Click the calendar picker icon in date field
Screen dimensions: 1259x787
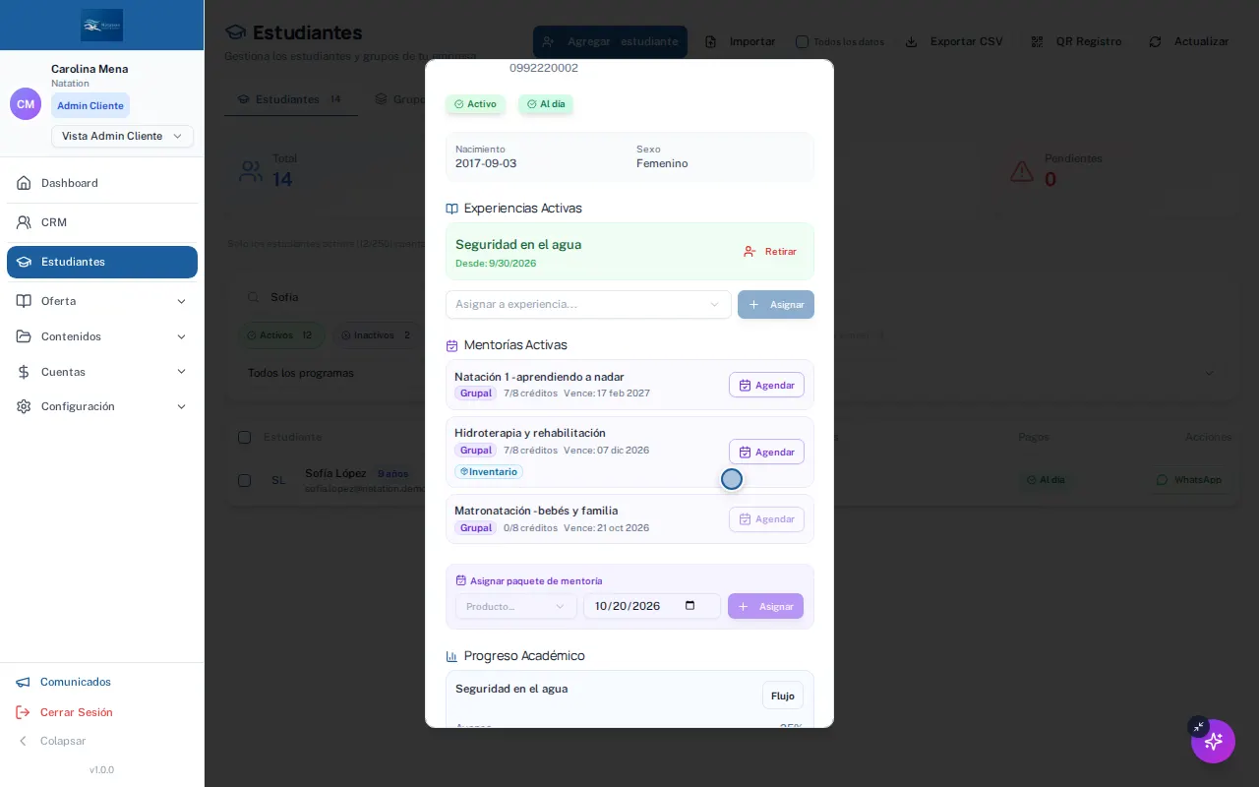(690, 606)
